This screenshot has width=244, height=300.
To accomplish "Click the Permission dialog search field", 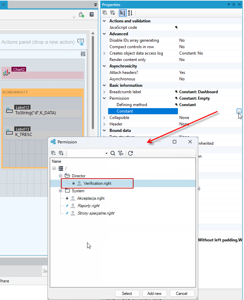I will coord(86,153).
